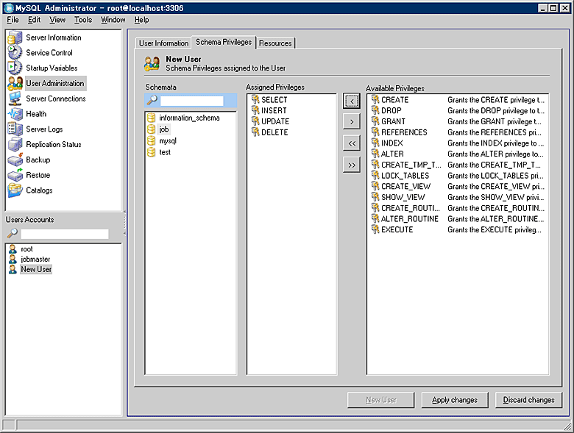
Task: Switch to the Resources tab
Action: [276, 43]
